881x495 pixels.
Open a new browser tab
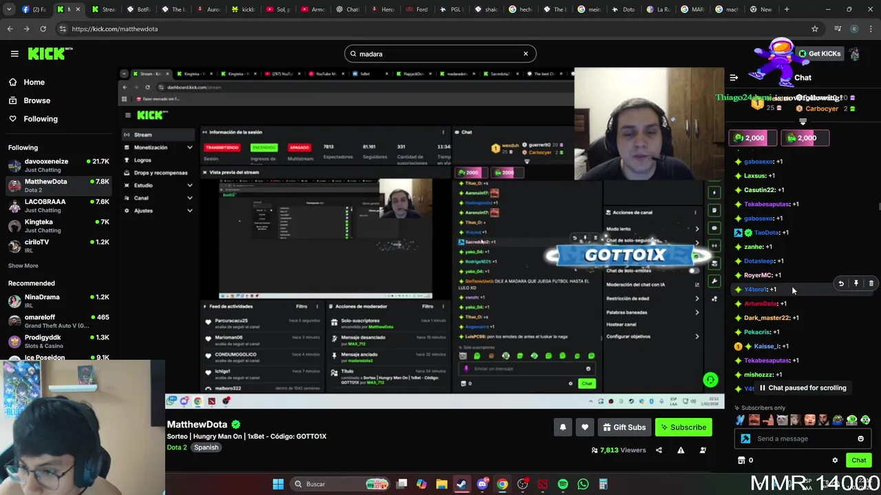(x=787, y=10)
